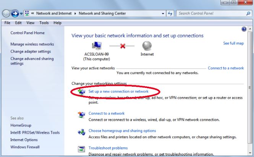Click the See full map link
254x157 pixels.
233,43
